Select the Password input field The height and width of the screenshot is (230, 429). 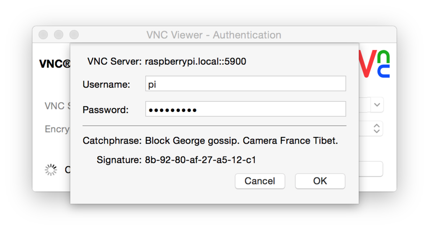tap(246, 109)
